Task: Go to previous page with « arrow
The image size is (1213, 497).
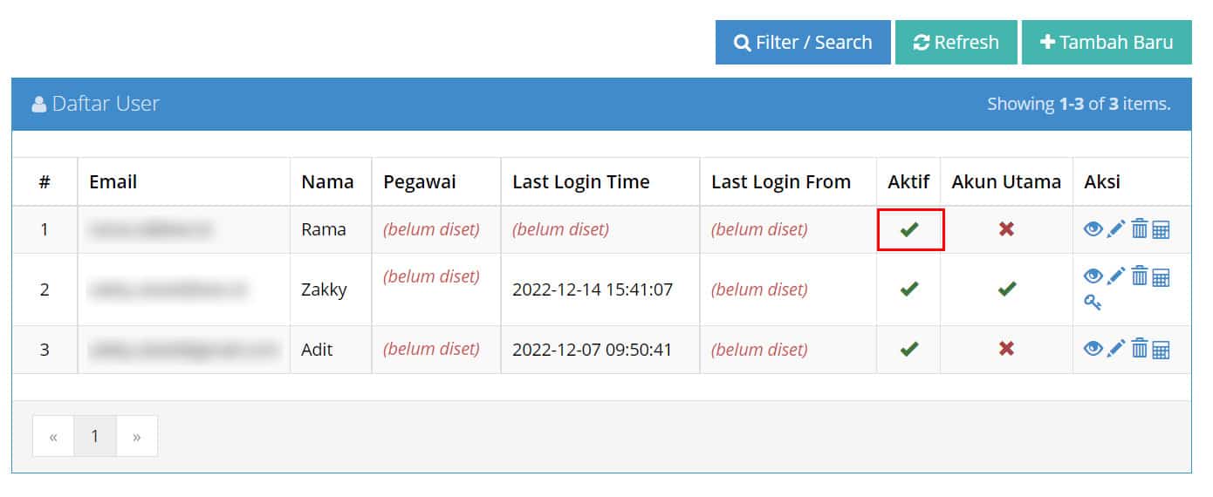Action: 53,436
